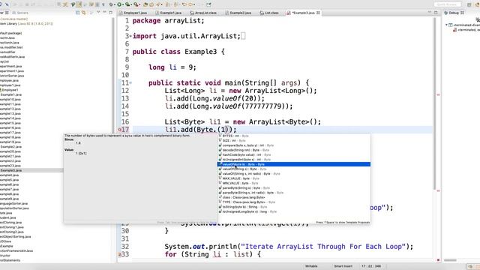Image resolution: width=480 pixels, height=270 pixels.
Task: Open dropdown arrow beside Debug launch icon
Action: click(115, 4)
